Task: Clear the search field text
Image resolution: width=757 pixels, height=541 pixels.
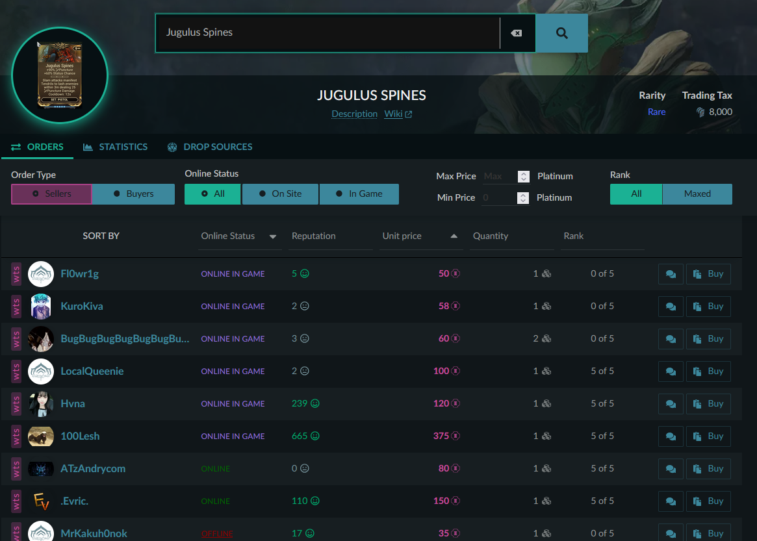Action: pyautogui.click(x=517, y=33)
